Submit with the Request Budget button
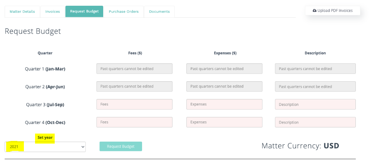This screenshot has width=382, height=164. pyautogui.click(x=121, y=146)
